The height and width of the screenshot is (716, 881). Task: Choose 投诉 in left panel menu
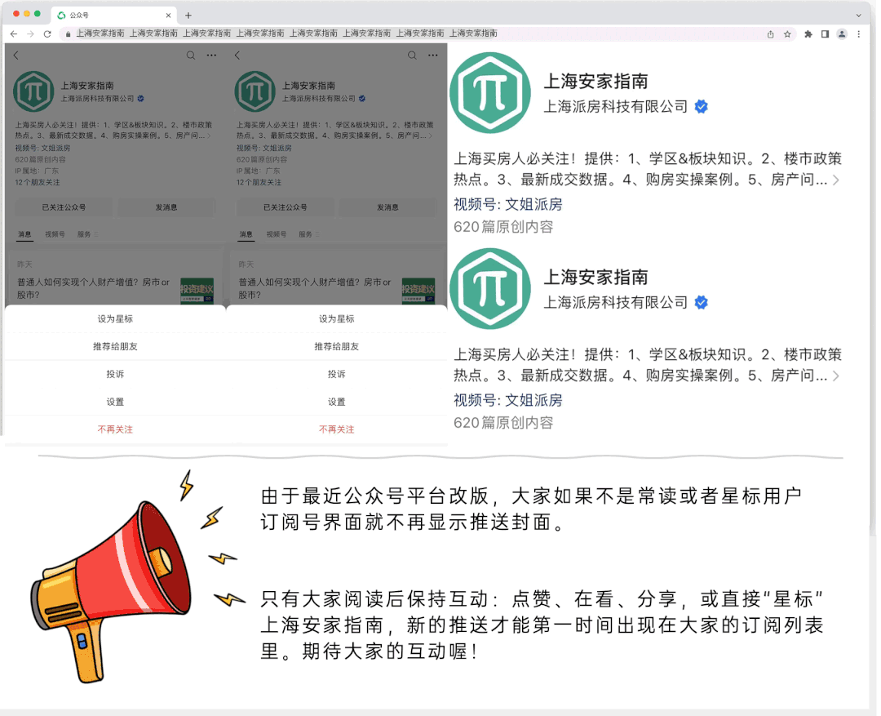coord(115,374)
